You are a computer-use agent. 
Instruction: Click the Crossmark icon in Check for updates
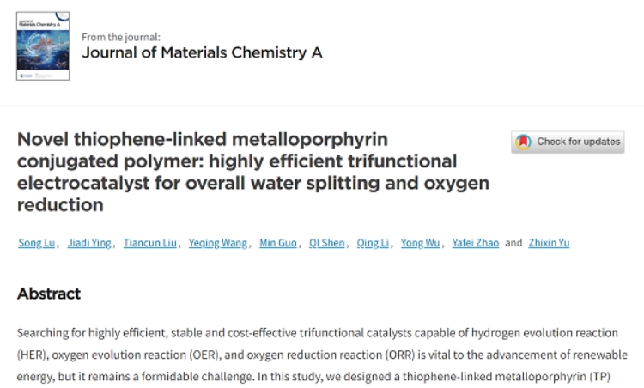(523, 142)
